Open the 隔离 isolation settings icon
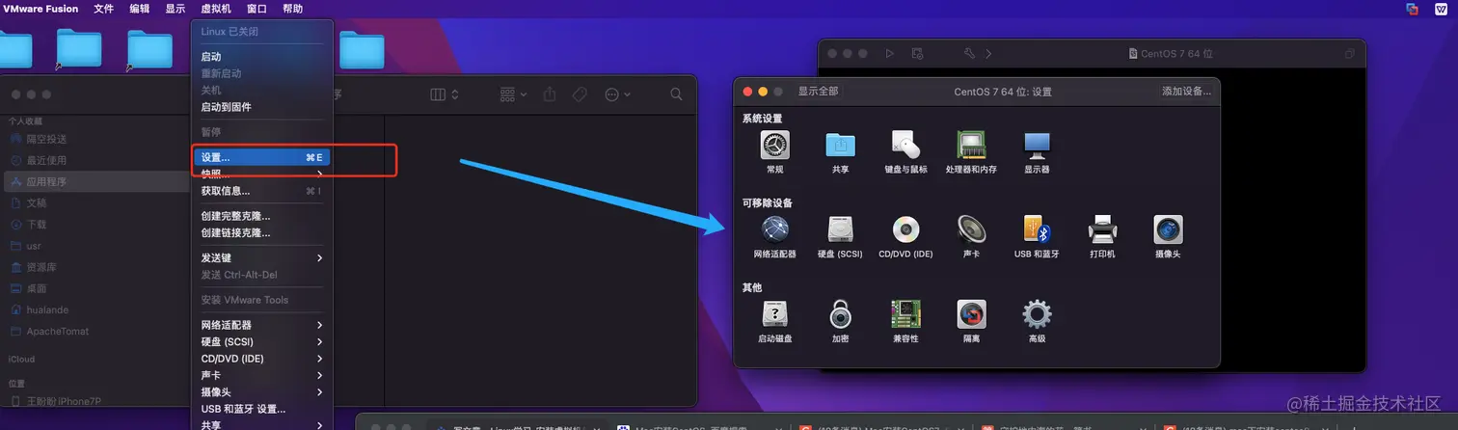The width and height of the screenshot is (1458, 430). click(971, 314)
